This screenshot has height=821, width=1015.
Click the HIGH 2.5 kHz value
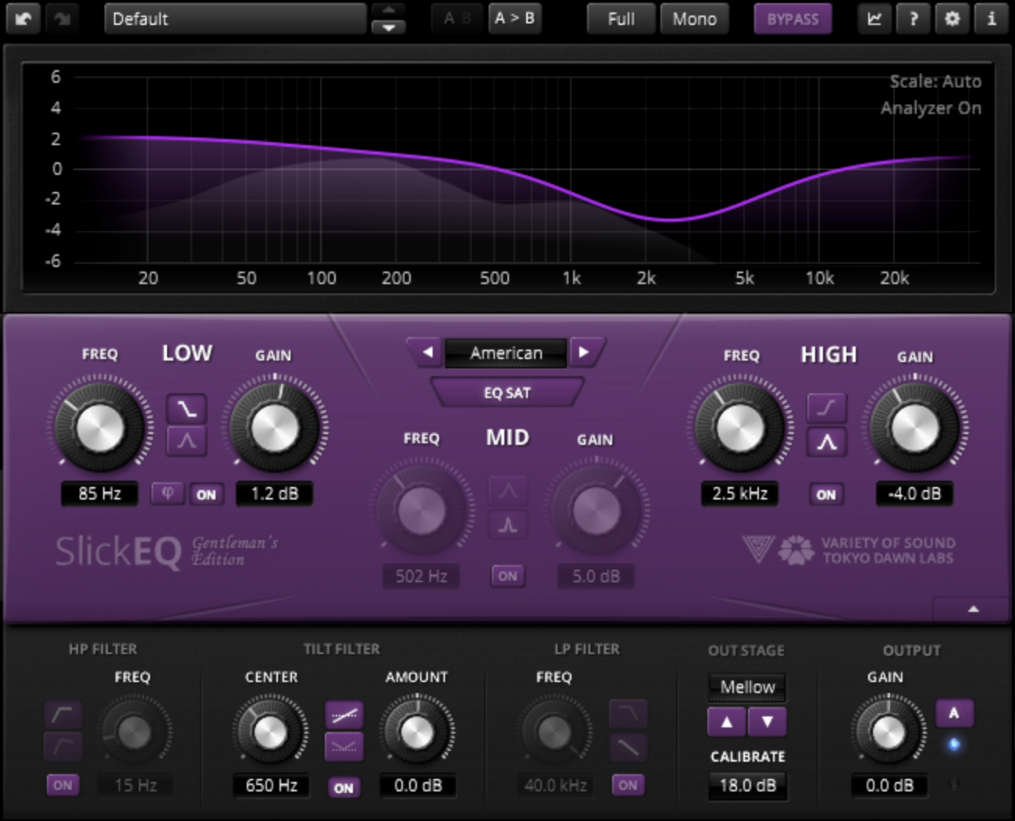point(739,493)
